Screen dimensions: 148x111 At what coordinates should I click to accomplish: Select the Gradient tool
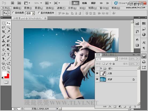coord(9,45)
